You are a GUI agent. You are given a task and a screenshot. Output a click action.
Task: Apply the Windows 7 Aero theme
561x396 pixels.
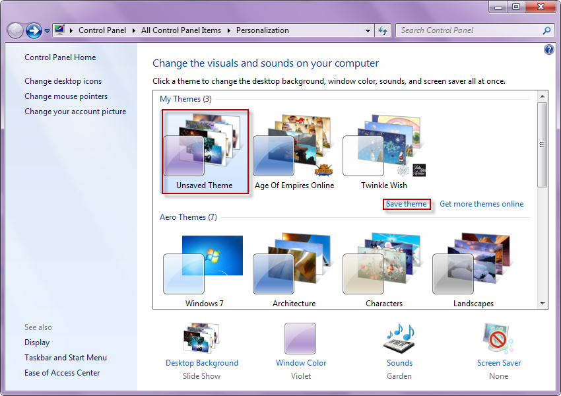pos(204,270)
